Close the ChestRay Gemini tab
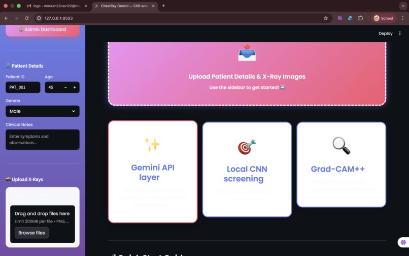This screenshot has height=256, width=409. point(153,6)
